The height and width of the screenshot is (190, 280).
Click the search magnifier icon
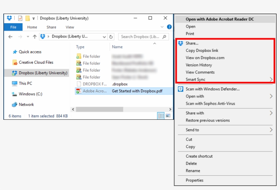pos(164,37)
